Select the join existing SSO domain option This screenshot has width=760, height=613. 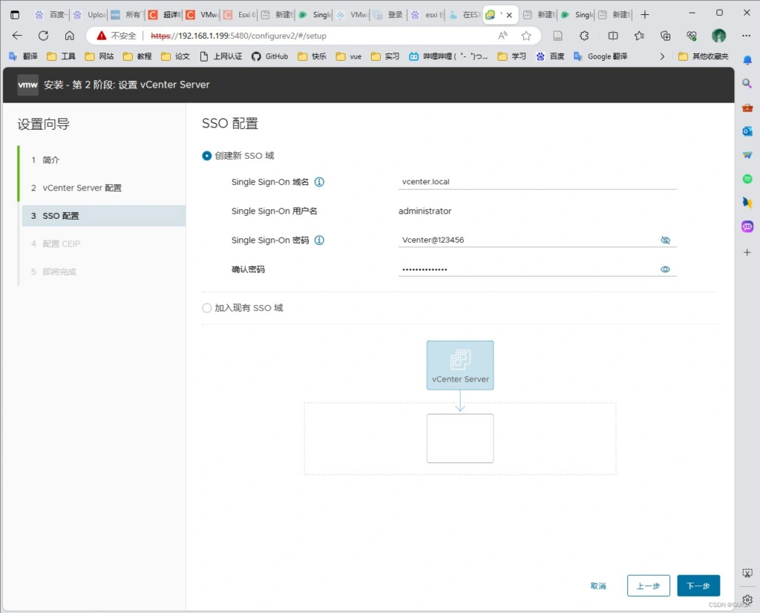point(206,308)
